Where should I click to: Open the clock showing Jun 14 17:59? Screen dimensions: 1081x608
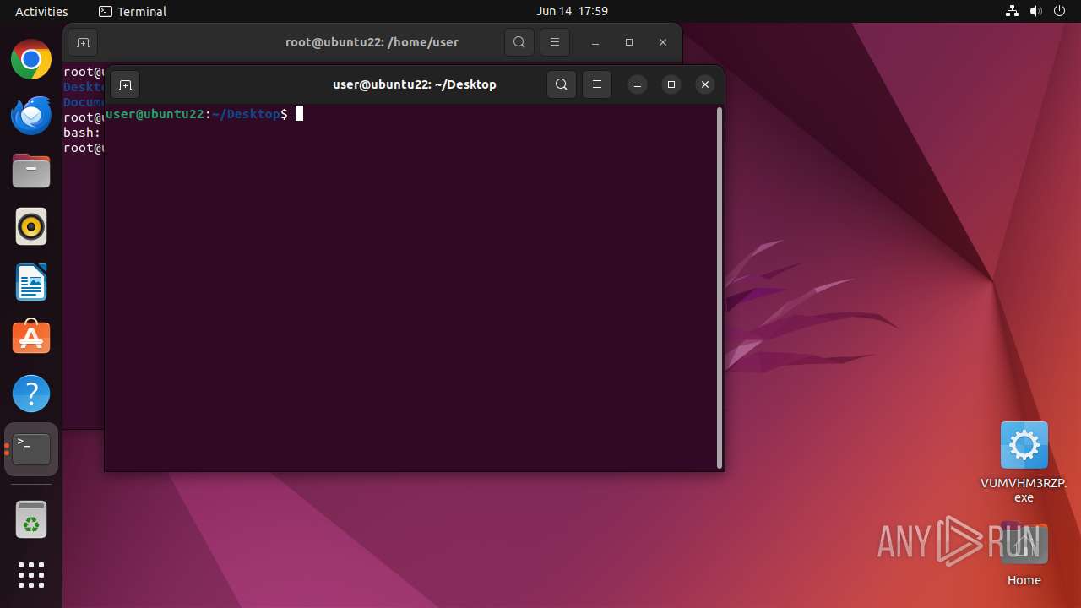572,11
